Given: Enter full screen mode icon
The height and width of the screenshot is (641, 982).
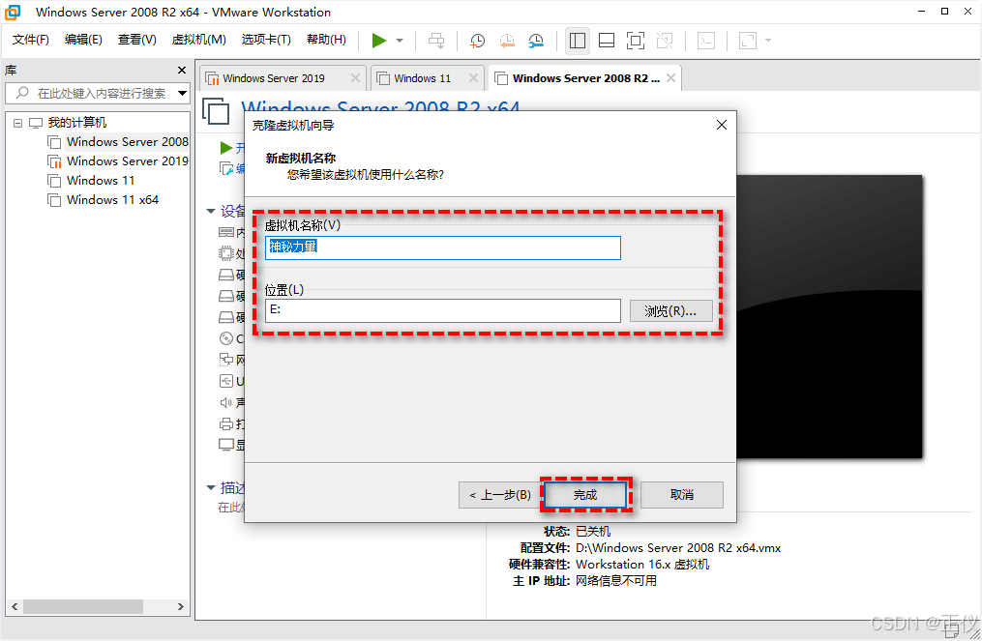Looking at the screenshot, I should (x=635, y=41).
